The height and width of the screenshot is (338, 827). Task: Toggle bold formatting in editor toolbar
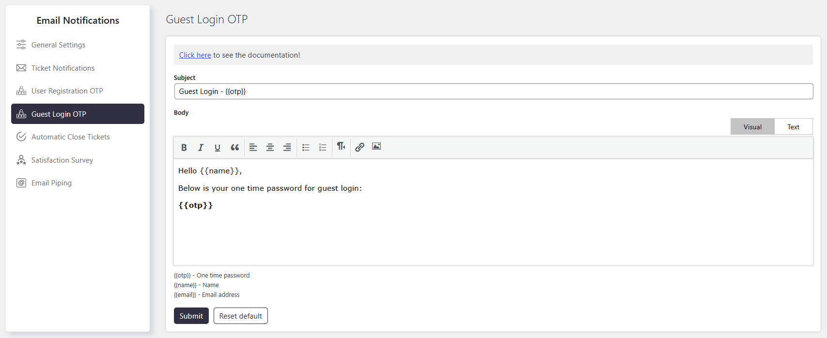[x=184, y=147]
